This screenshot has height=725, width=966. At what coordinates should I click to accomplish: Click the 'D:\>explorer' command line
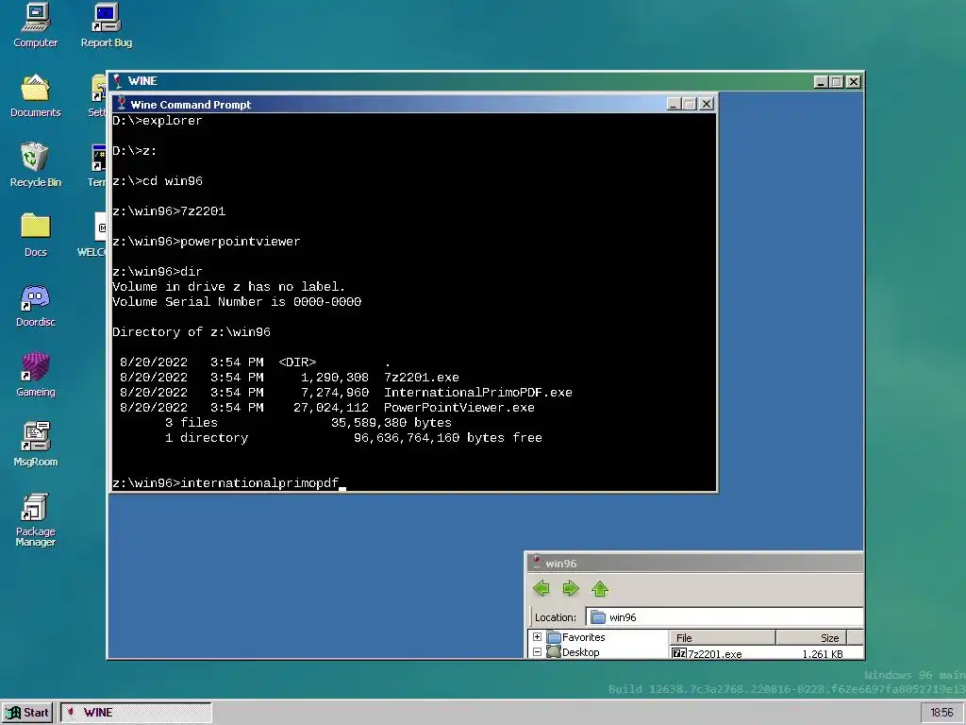pos(158,121)
